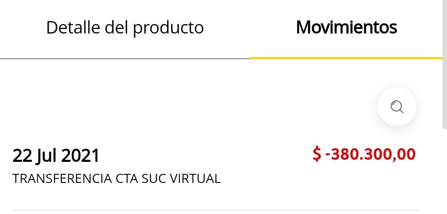Click the gray scrollbar at right edge

coord(445,62)
